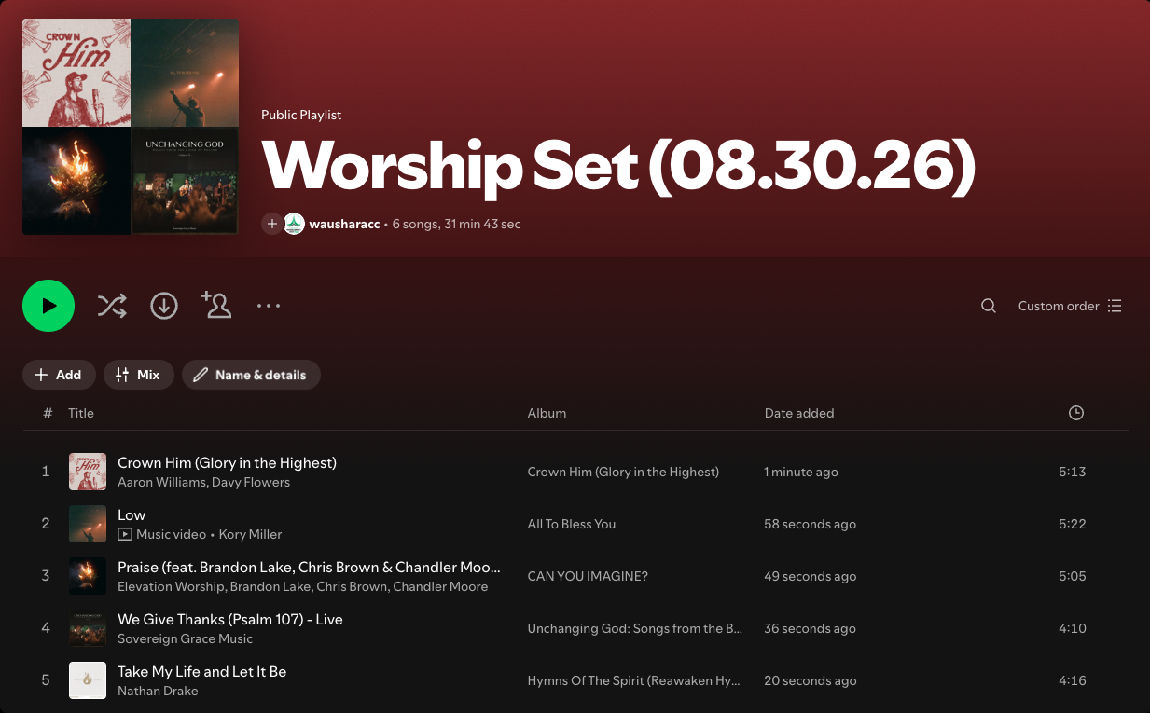Edit playlist via Name & details

click(x=251, y=375)
